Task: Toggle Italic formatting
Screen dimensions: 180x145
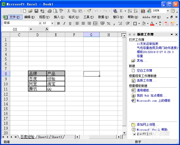Action: pyautogui.click(x=64, y=23)
